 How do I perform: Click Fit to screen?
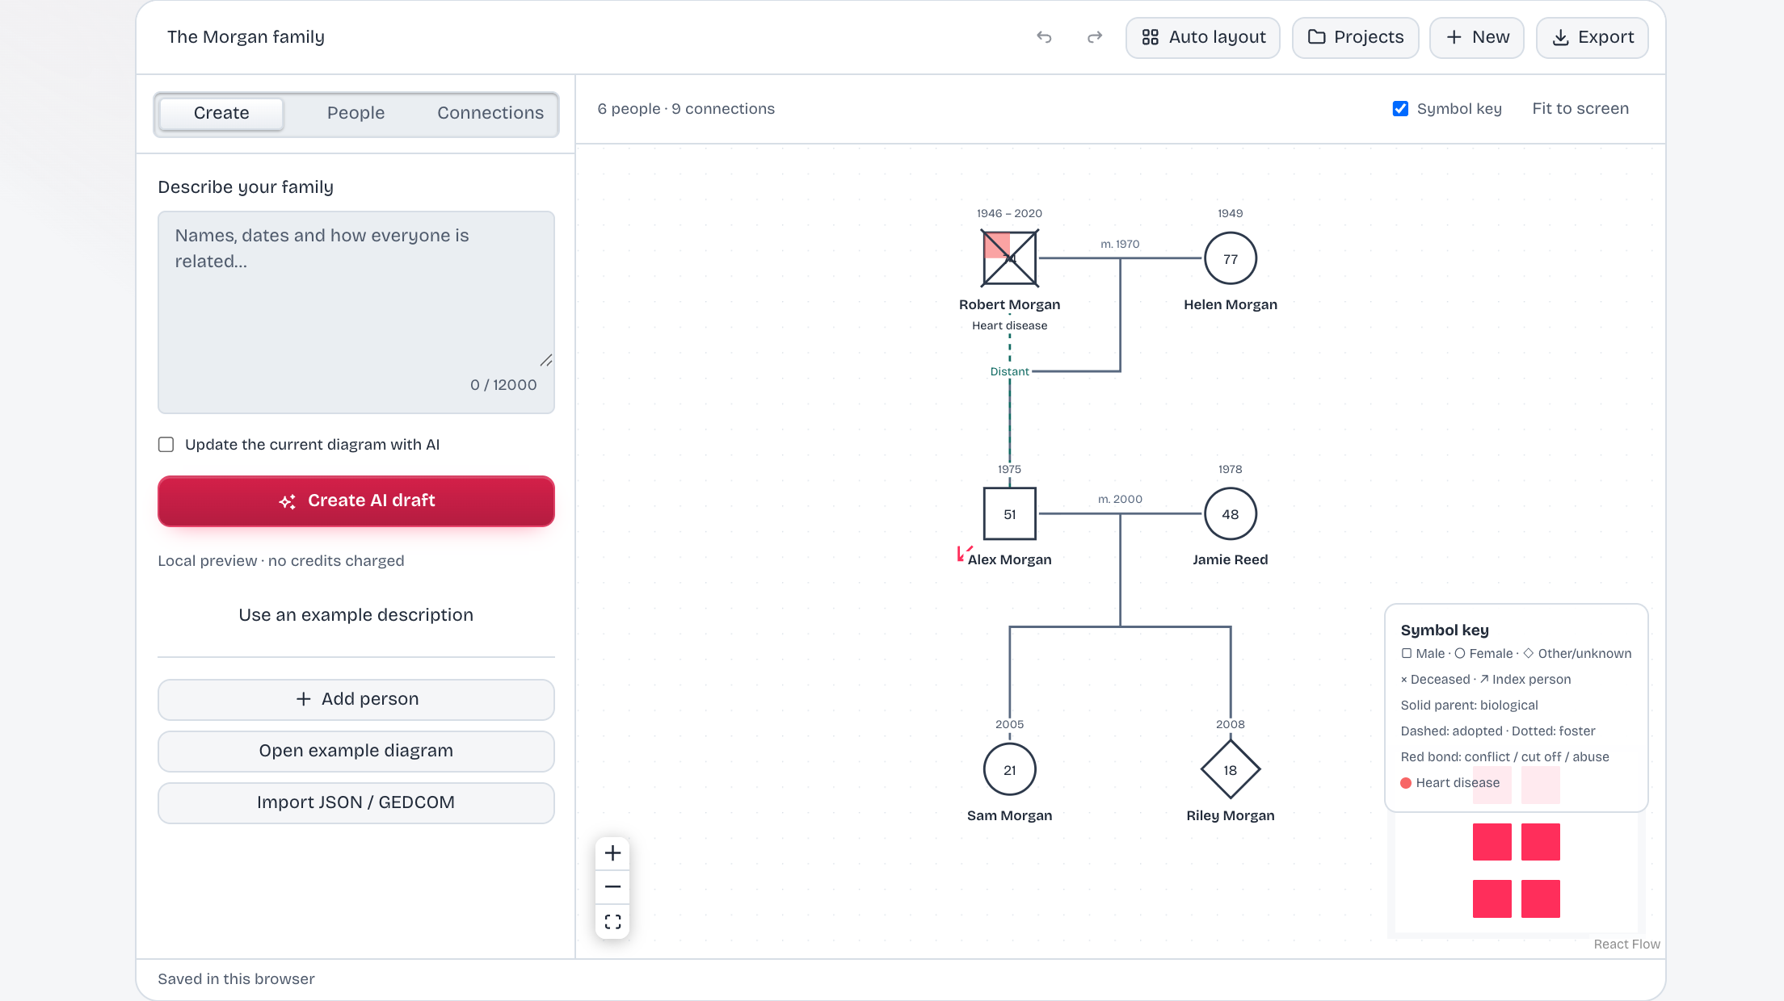point(1580,109)
